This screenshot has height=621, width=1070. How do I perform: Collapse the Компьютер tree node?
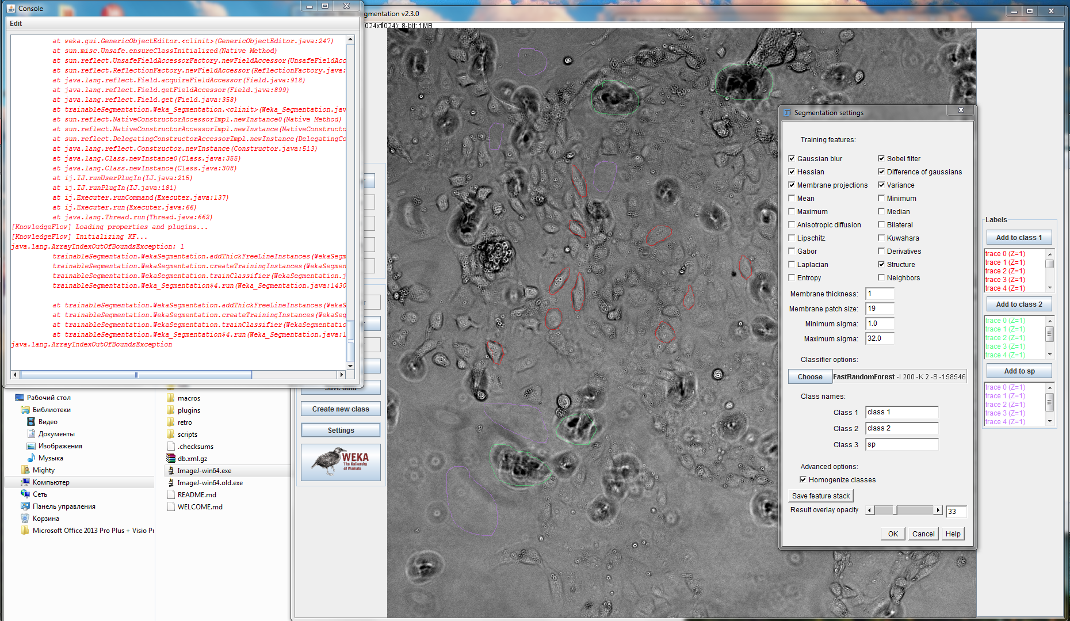click(x=16, y=482)
